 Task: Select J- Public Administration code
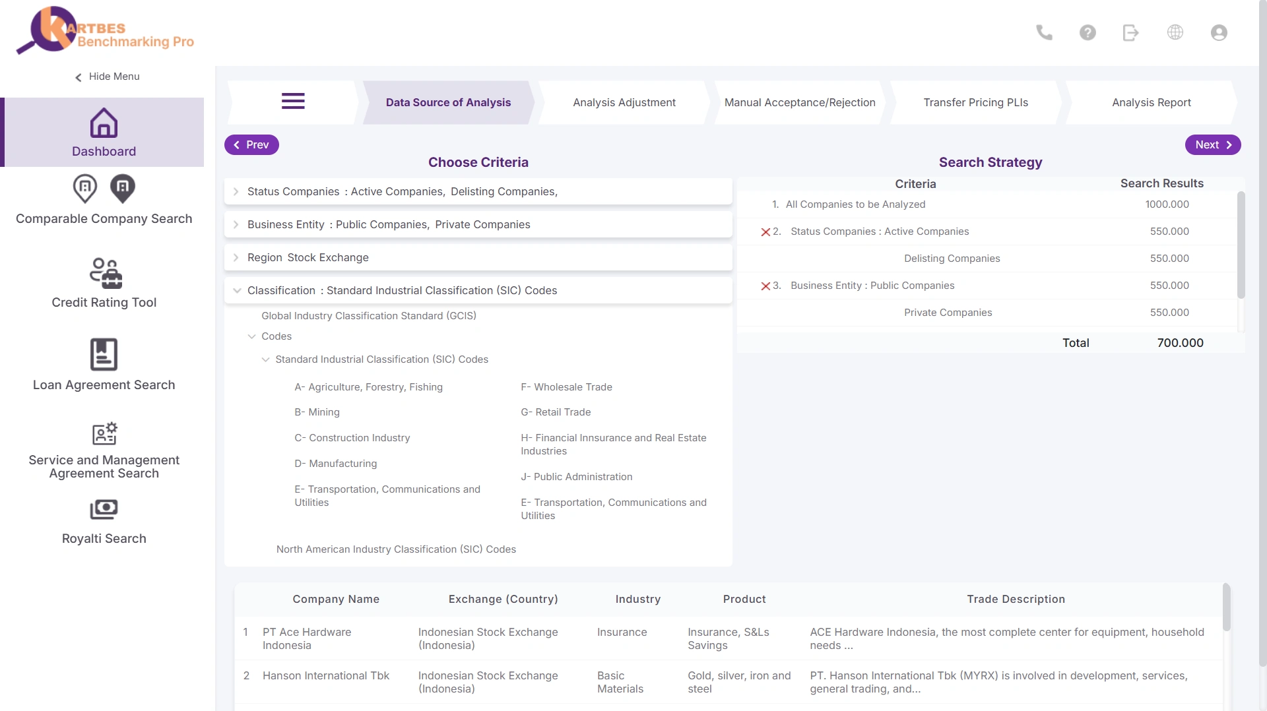(576, 477)
